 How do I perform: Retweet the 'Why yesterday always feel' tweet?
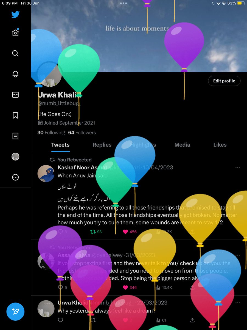[93, 320]
